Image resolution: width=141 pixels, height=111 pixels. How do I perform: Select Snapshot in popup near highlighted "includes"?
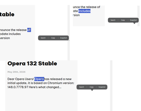click(133, 20)
